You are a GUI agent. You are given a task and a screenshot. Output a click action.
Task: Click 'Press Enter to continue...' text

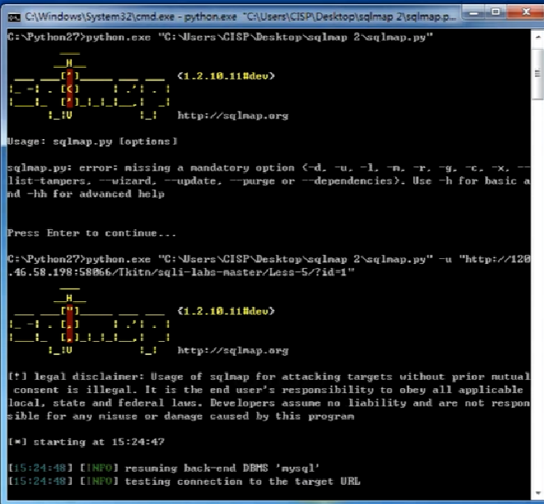(x=92, y=233)
